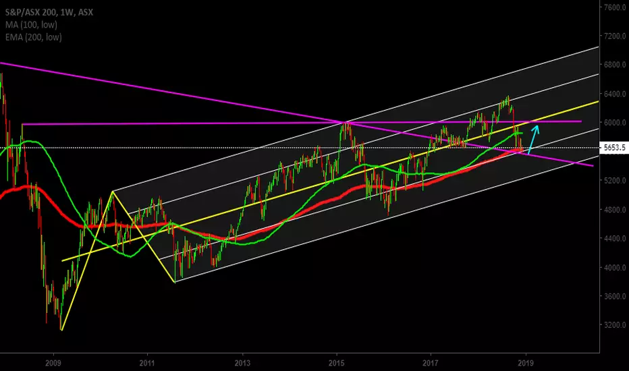629x371 pixels.
Task: Select the EMA (200, low) indicator label
Action: [34, 37]
